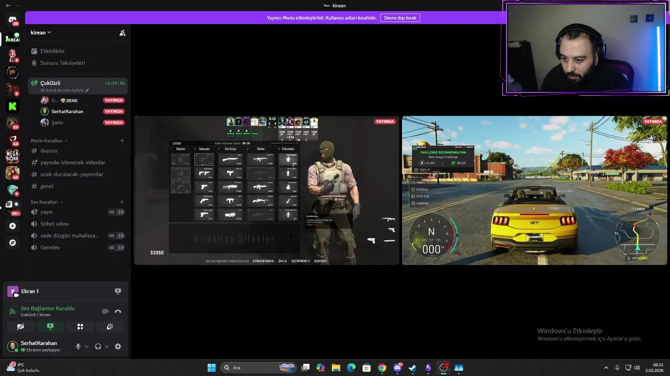Open Steam from the taskbar
Image resolution: width=670 pixels, height=376 pixels.
[412, 368]
